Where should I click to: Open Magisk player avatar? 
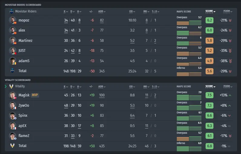(12, 95)
